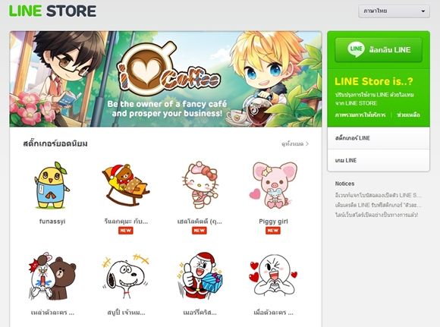Select the Rilakkuma rocking chair sticker
This screenshot has width=440, height=327.
pyautogui.click(x=125, y=185)
